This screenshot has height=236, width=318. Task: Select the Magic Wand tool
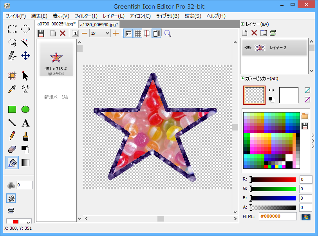pos(25,42)
